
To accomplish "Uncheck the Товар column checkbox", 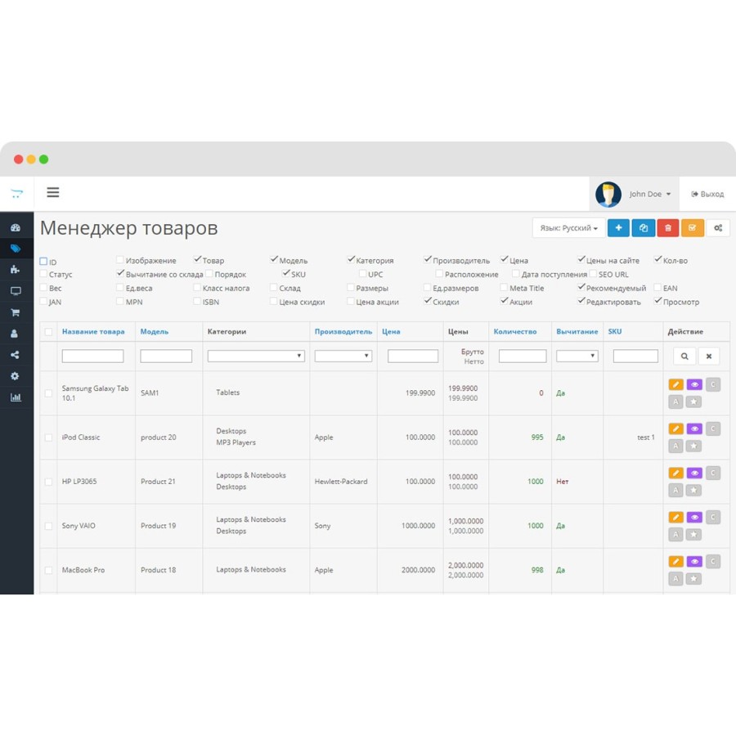I will 197,259.
